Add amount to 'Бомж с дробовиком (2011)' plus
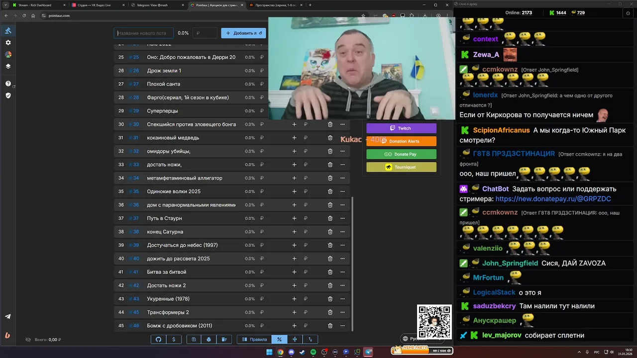 [x=294, y=326]
